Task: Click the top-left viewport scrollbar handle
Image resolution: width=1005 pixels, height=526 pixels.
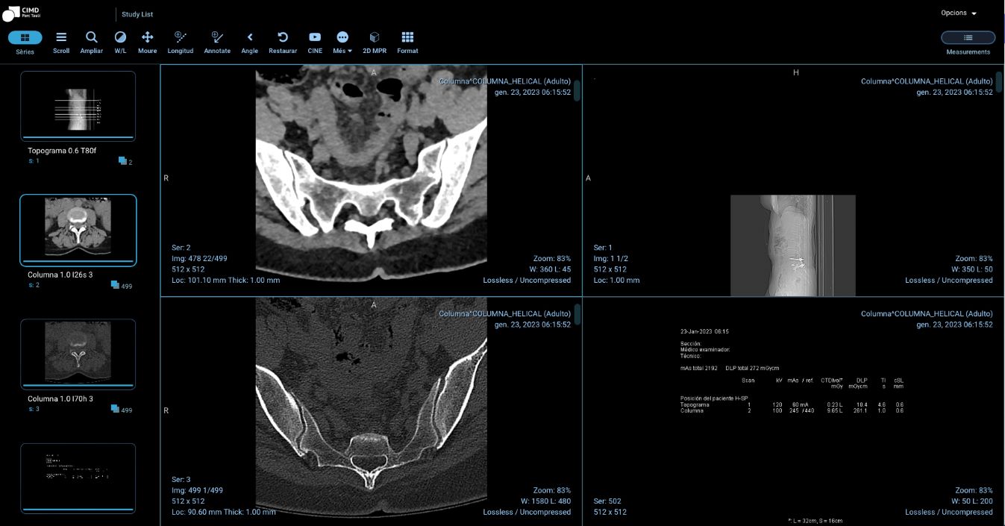Action: click(x=577, y=90)
